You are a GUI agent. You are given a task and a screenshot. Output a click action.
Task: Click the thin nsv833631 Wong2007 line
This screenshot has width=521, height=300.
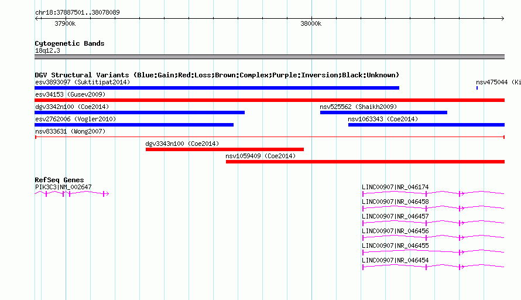tap(269, 137)
